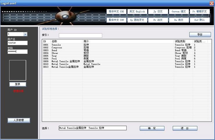Select the Sp 西班牙文 language button
Screen dimensions: 215x140
pos(137,20)
